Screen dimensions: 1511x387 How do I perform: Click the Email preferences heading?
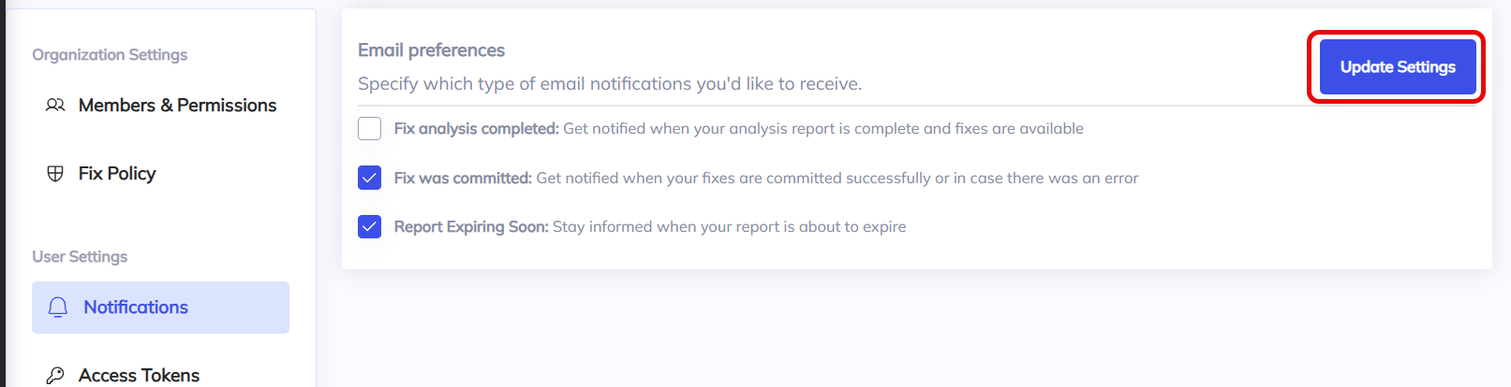(431, 50)
